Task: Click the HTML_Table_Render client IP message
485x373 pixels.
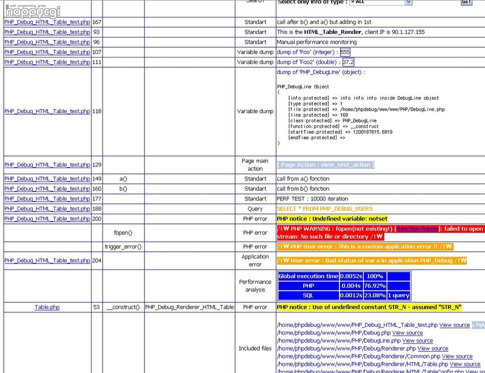Action: point(351,32)
